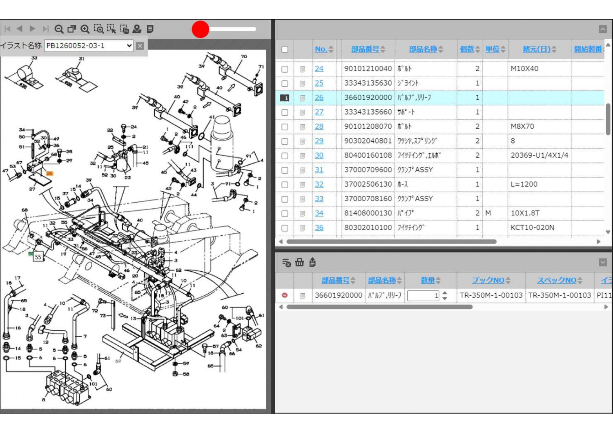The width and height of the screenshot is (613, 433).
Task: Collapse the parts list panel via top-right arrow
Action: coord(603,29)
